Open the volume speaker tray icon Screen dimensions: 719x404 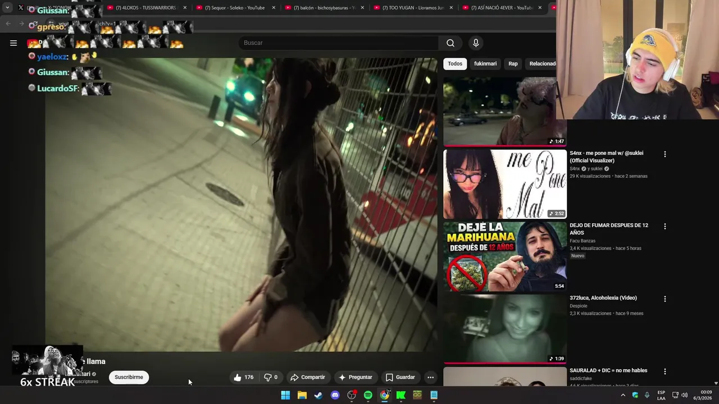coord(684,395)
